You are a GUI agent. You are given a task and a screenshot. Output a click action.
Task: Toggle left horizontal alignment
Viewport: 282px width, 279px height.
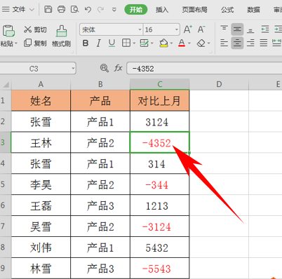[224, 43]
